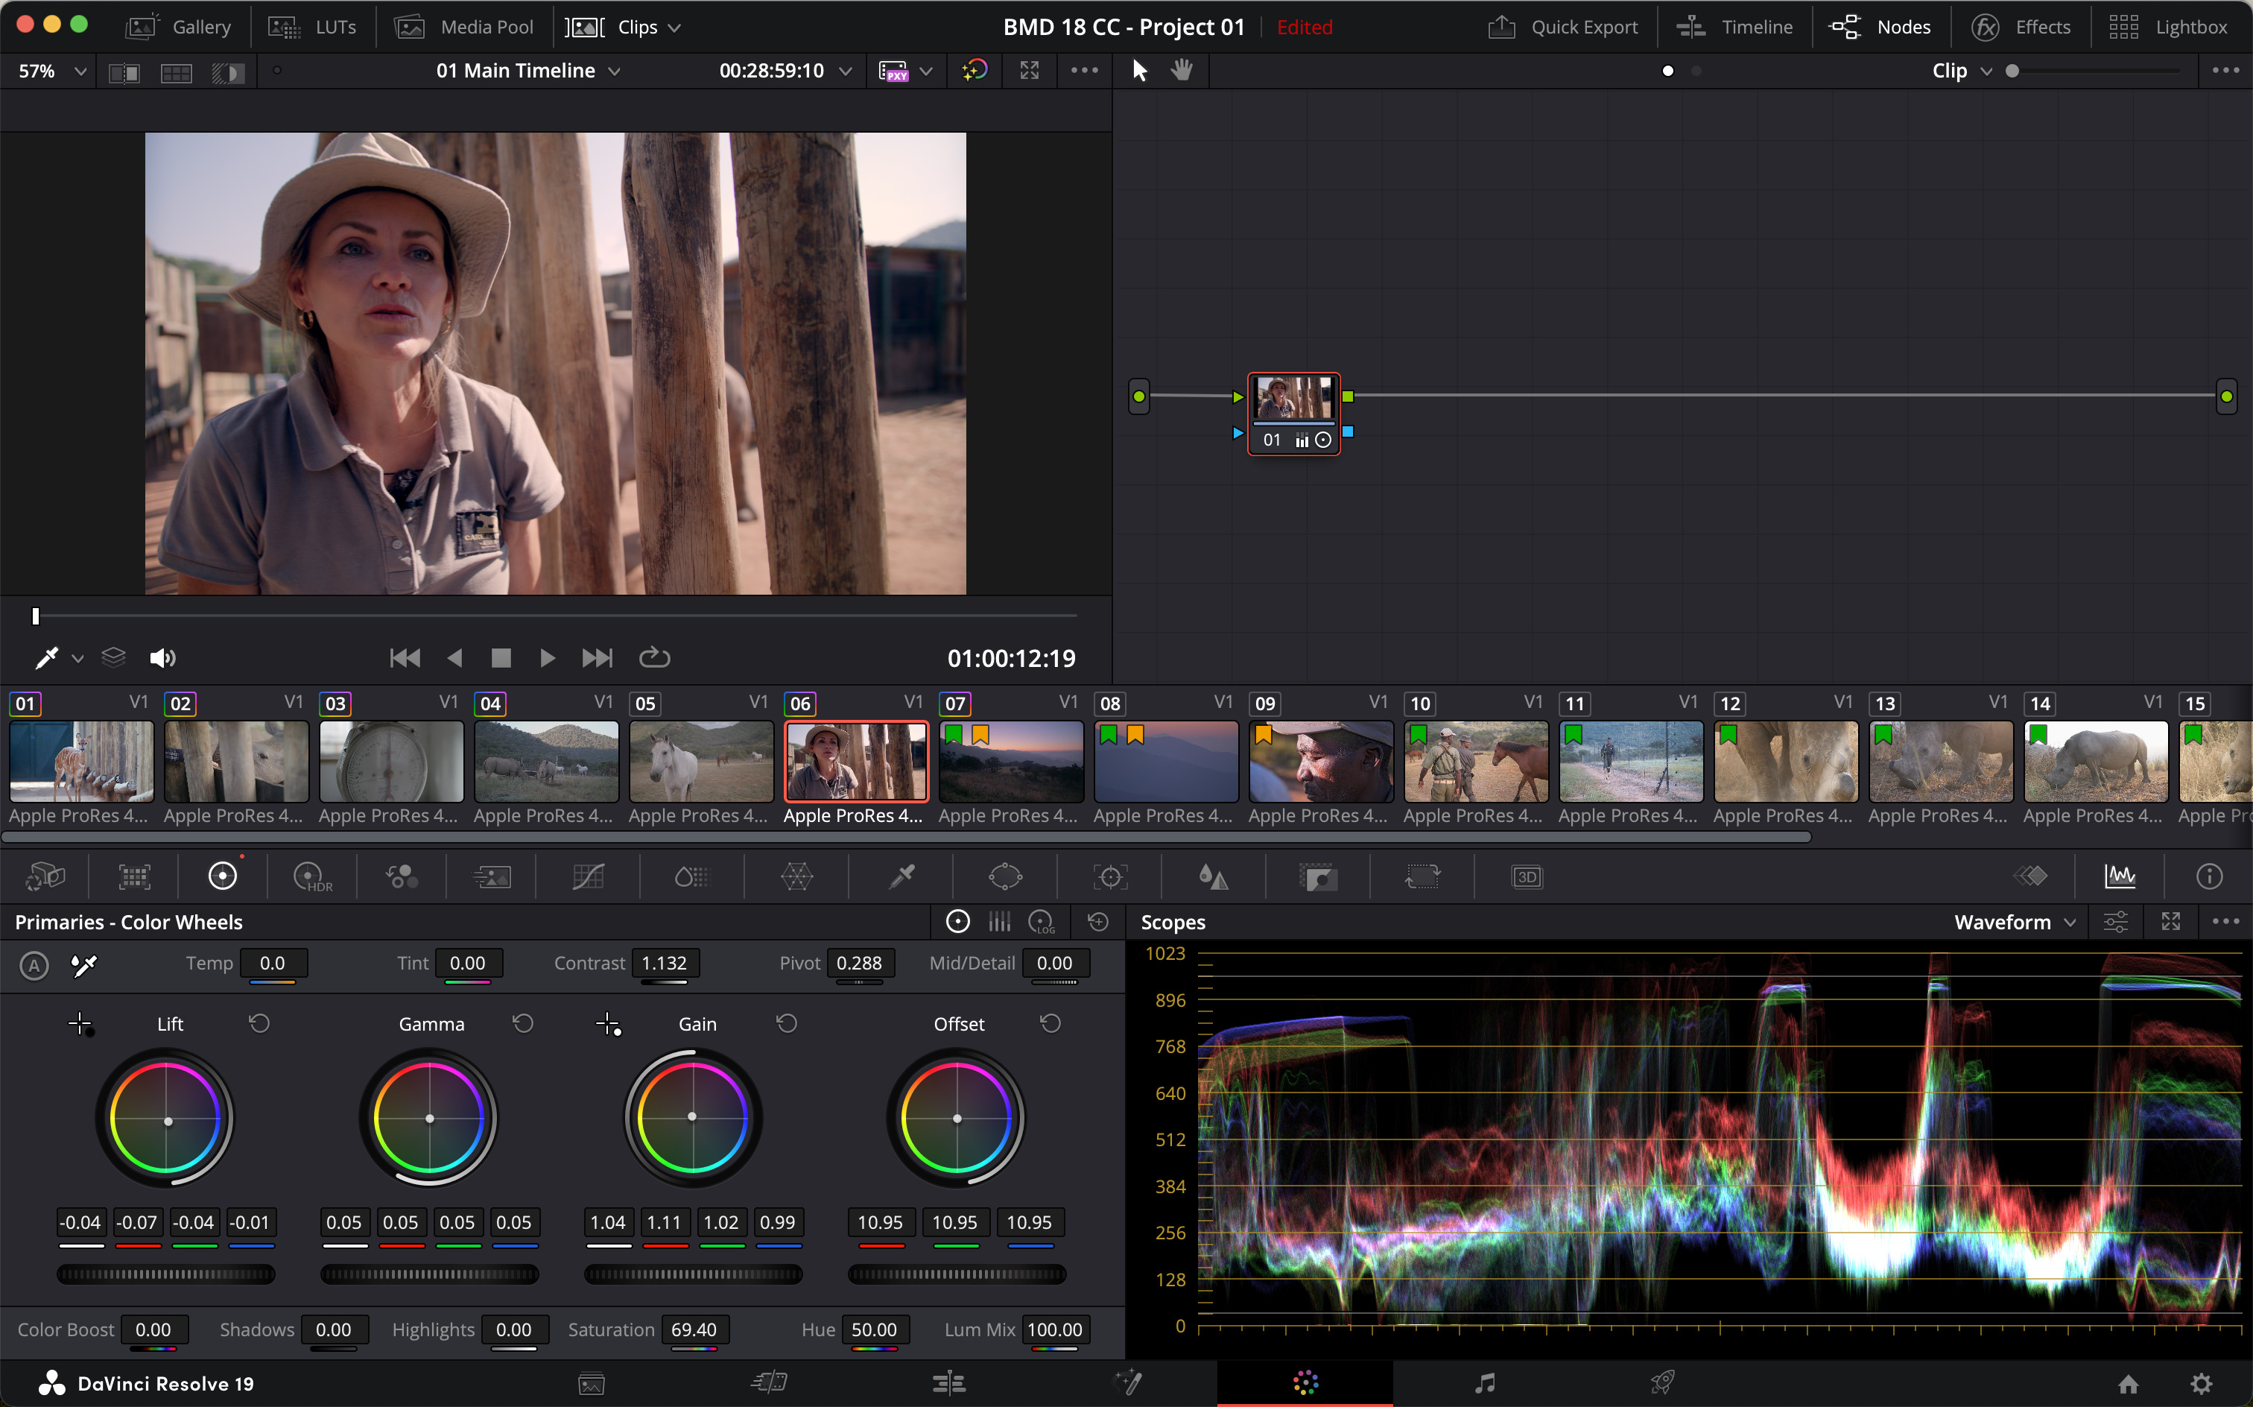Open the 3D stereoscopic palette
Image resolution: width=2253 pixels, height=1407 pixels.
tap(1527, 876)
